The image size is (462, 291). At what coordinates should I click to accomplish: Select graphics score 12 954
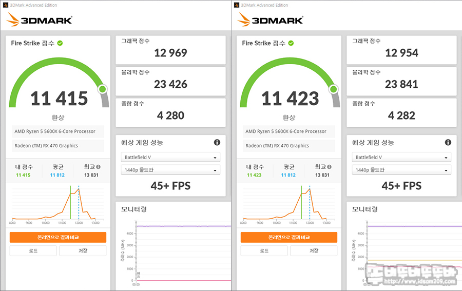[401, 53]
